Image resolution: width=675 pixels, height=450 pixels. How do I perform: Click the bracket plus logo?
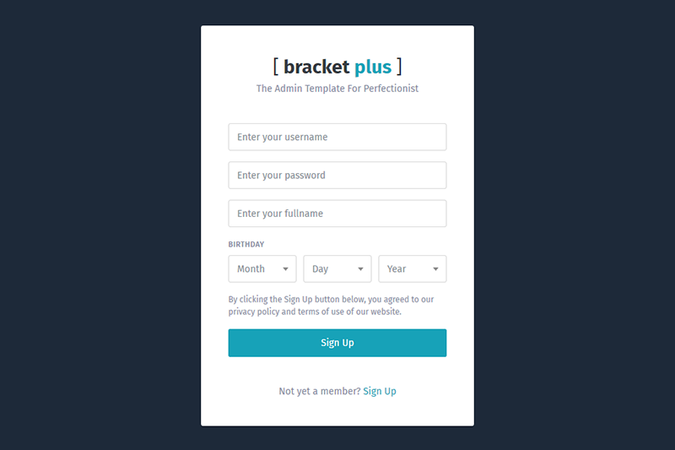tap(337, 67)
